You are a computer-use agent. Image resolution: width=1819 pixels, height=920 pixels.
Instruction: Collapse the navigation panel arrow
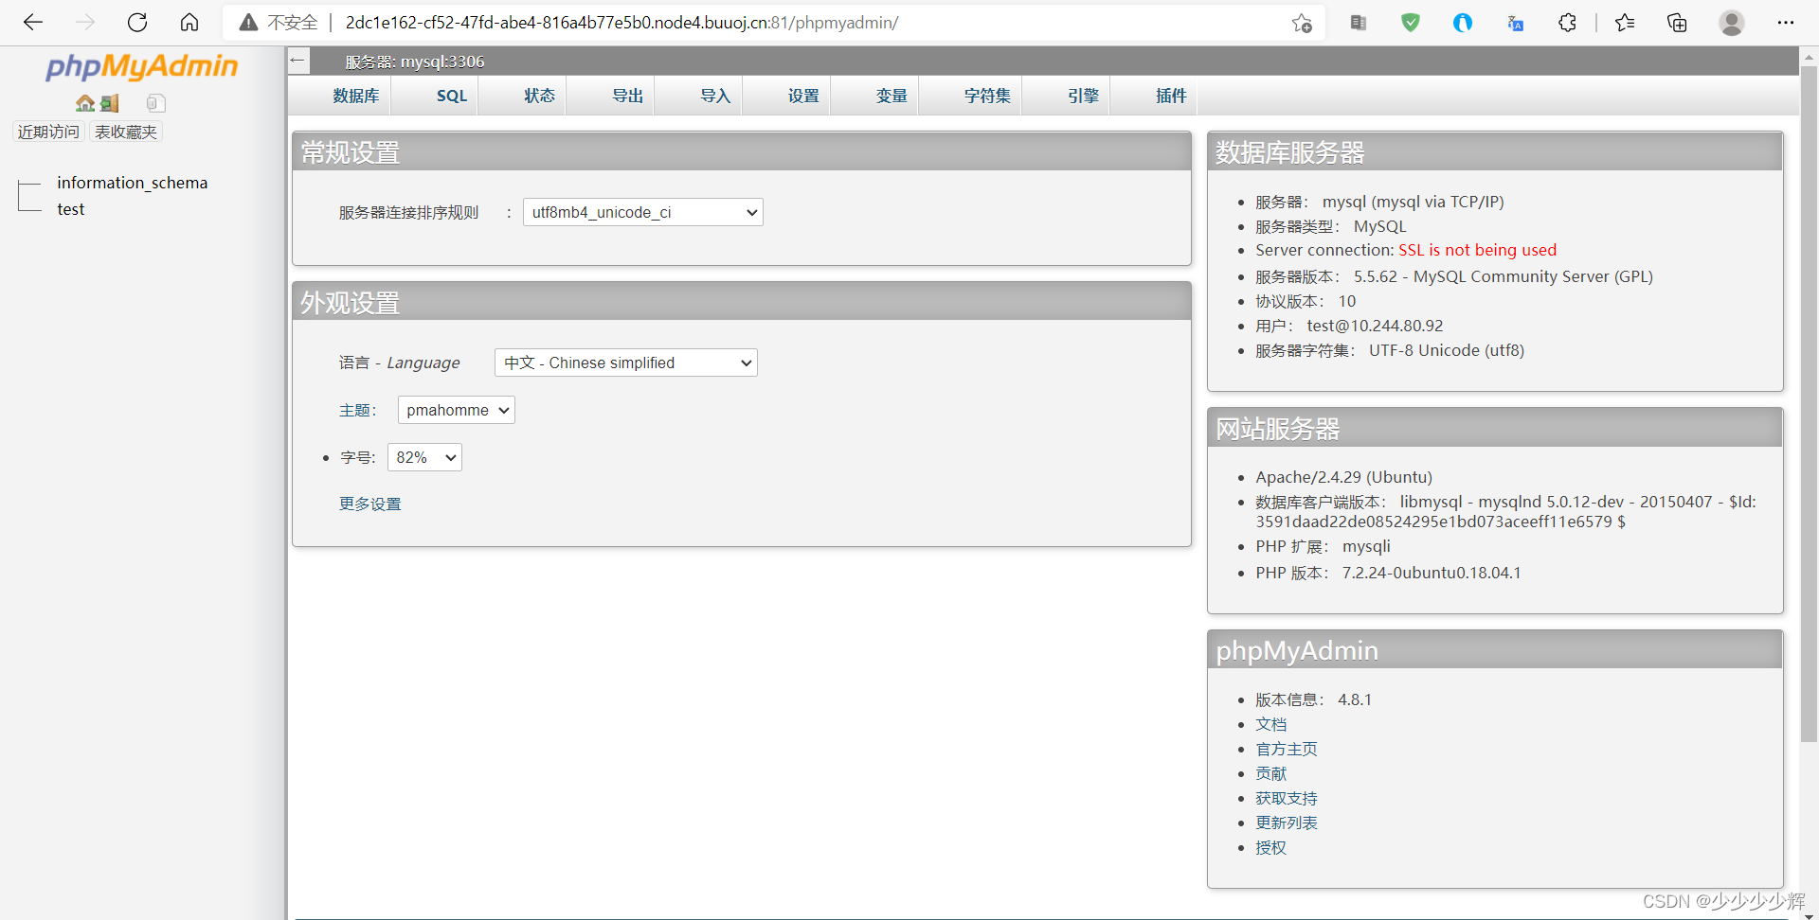pyautogui.click(x=298, y=61)
